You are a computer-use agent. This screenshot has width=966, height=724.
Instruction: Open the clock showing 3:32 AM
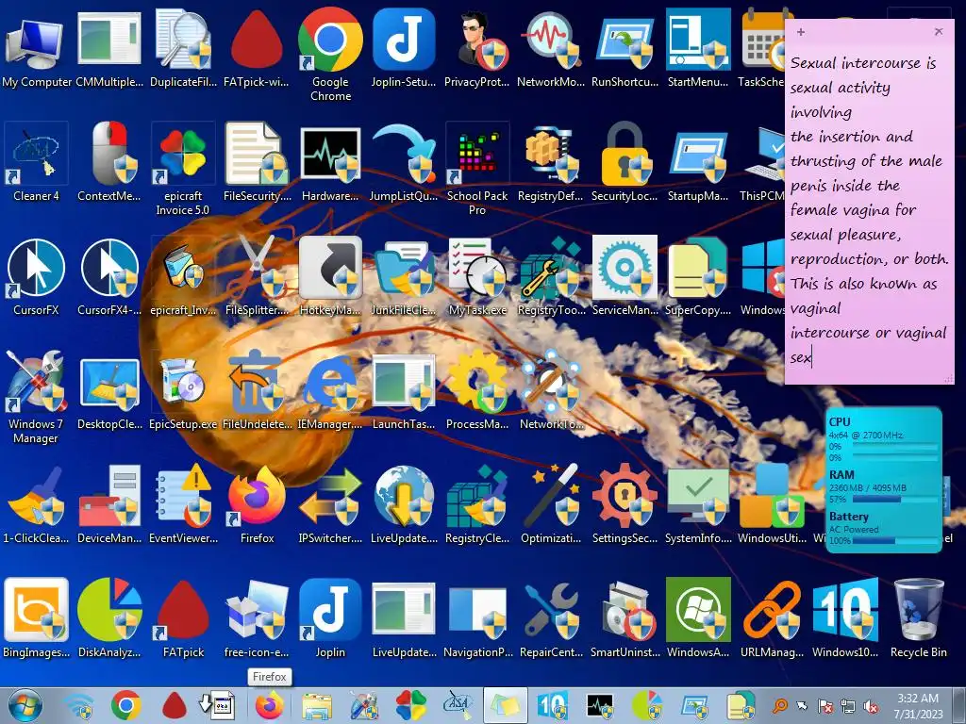point(918,705)
